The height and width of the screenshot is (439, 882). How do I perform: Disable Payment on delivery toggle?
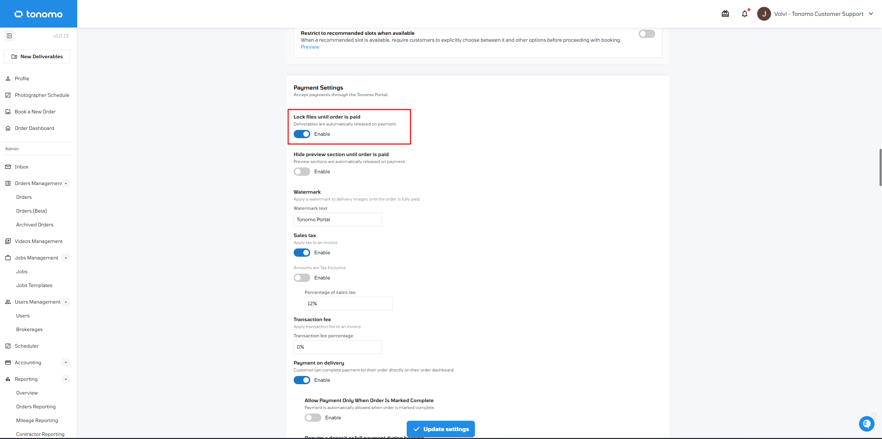(302, 380)
